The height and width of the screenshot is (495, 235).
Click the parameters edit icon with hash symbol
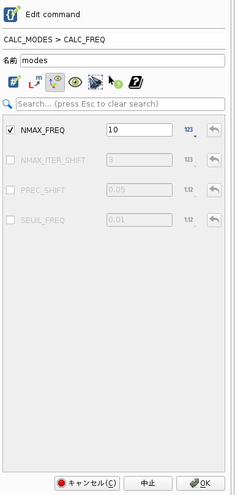[15, 82]
